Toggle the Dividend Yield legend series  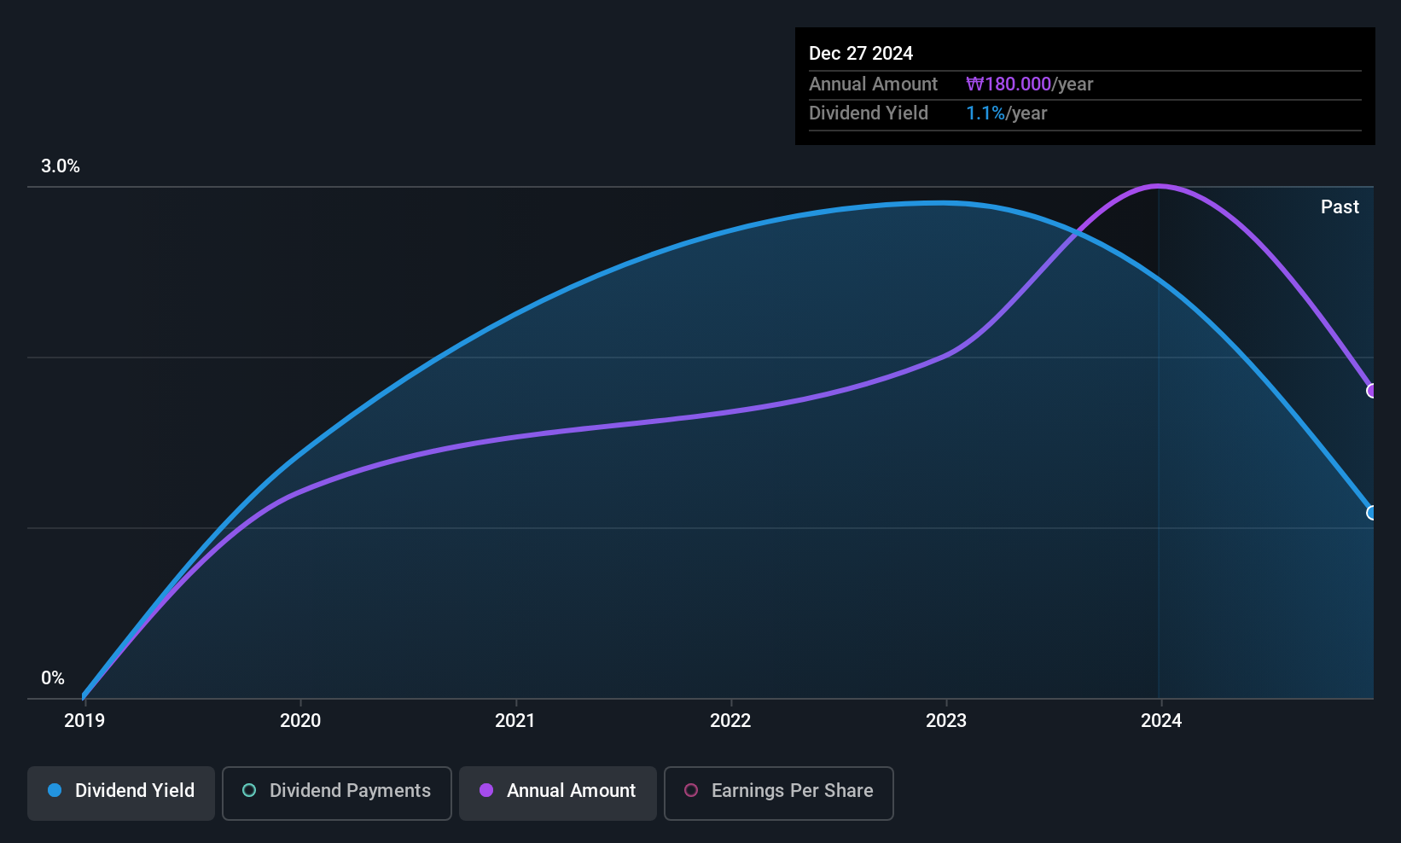click(121, 791)
